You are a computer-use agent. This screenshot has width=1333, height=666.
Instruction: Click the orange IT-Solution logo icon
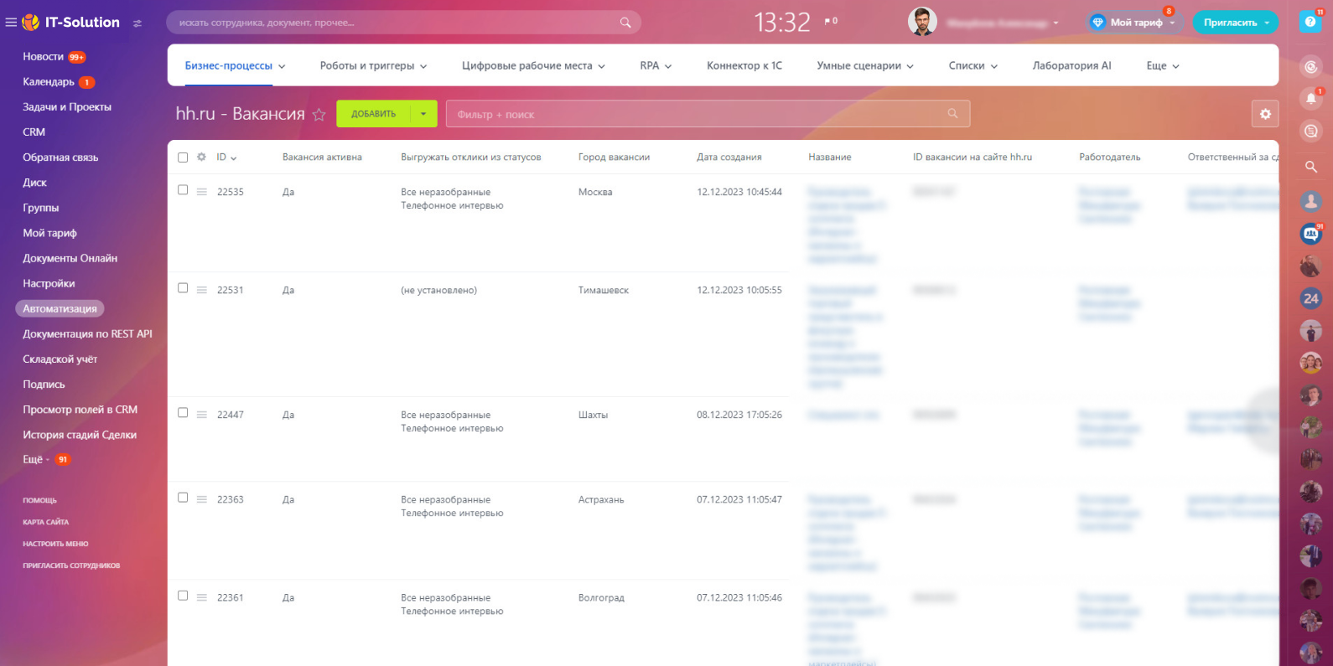[31, 23]
